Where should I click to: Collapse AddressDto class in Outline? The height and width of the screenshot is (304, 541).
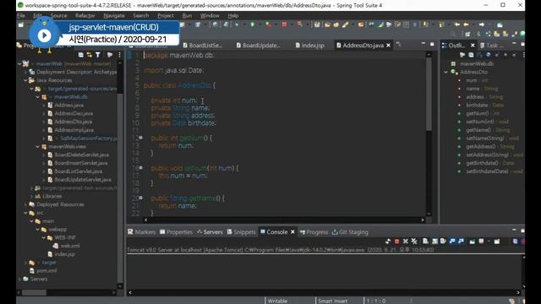pyautogui.click(x=445, y=72)
